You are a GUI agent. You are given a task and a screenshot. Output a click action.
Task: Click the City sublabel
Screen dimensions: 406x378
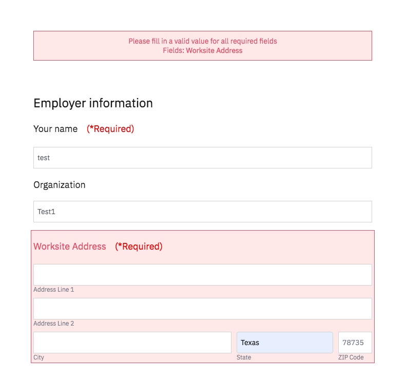38,357
